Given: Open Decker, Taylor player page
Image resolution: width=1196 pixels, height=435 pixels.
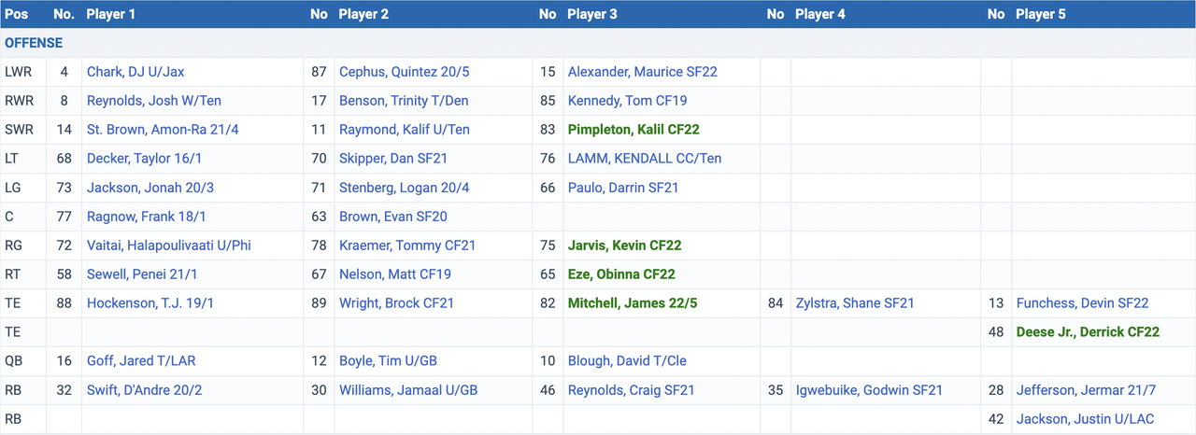Looking at the screenshot, I should 149,159.
